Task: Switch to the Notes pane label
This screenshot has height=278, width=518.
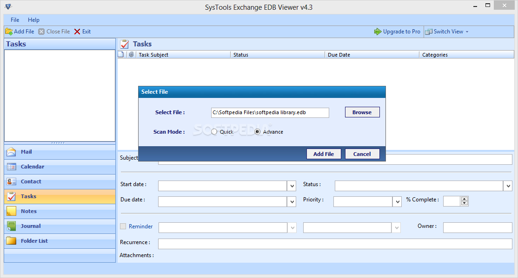Action: click(29, 211)
